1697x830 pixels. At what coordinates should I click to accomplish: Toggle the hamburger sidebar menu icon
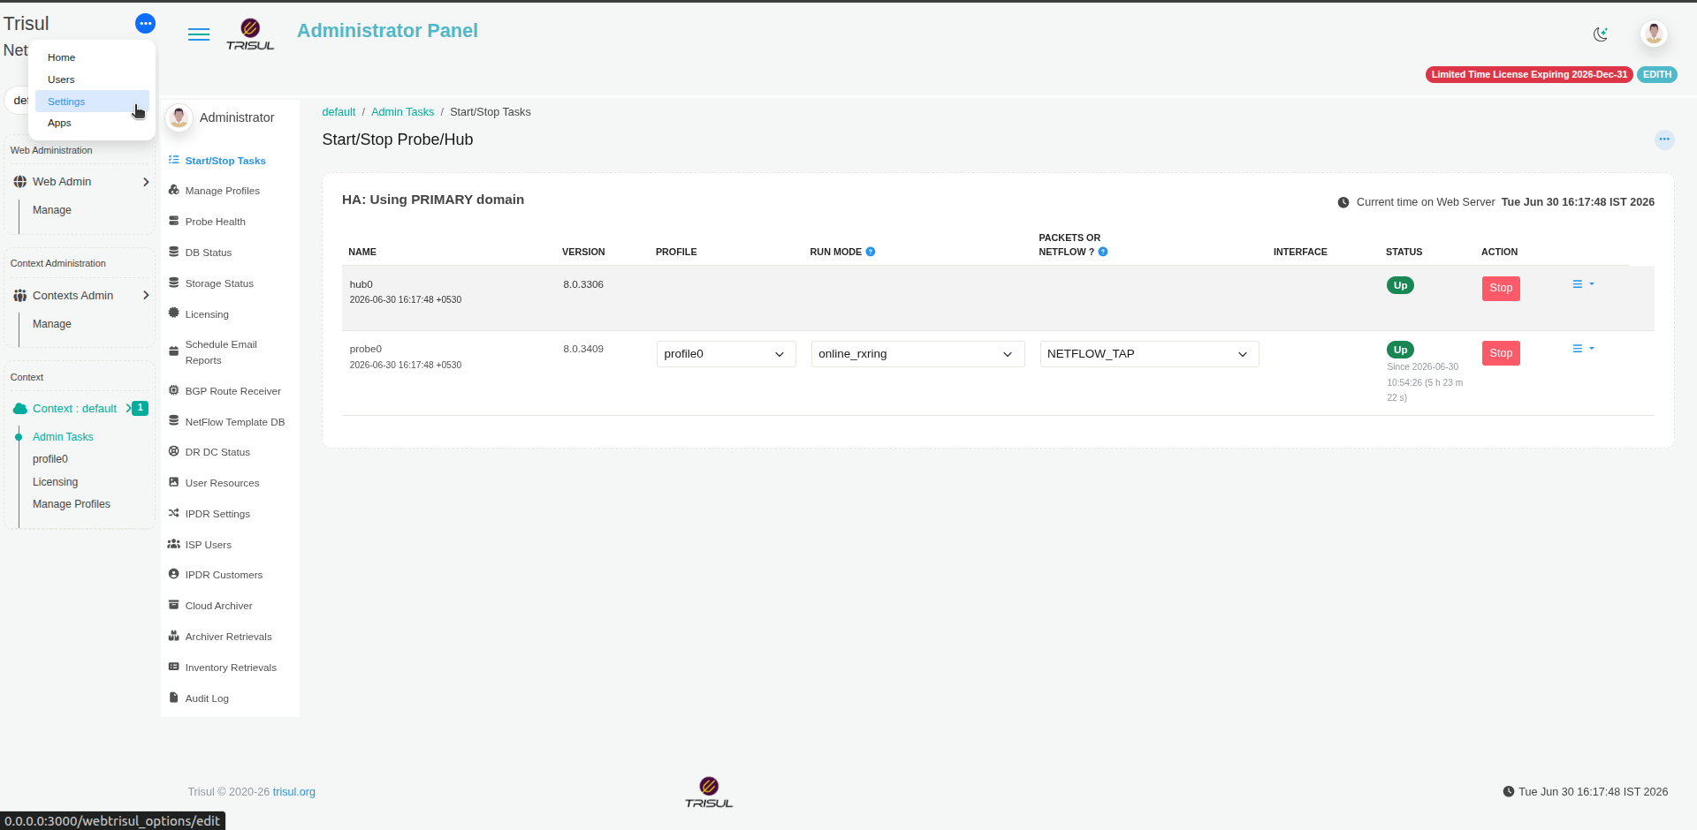[199, 34]
